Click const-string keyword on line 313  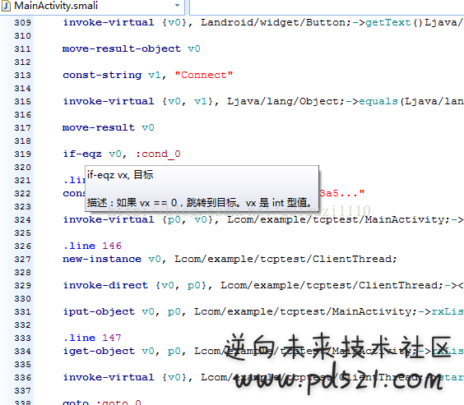coord(102,75)
